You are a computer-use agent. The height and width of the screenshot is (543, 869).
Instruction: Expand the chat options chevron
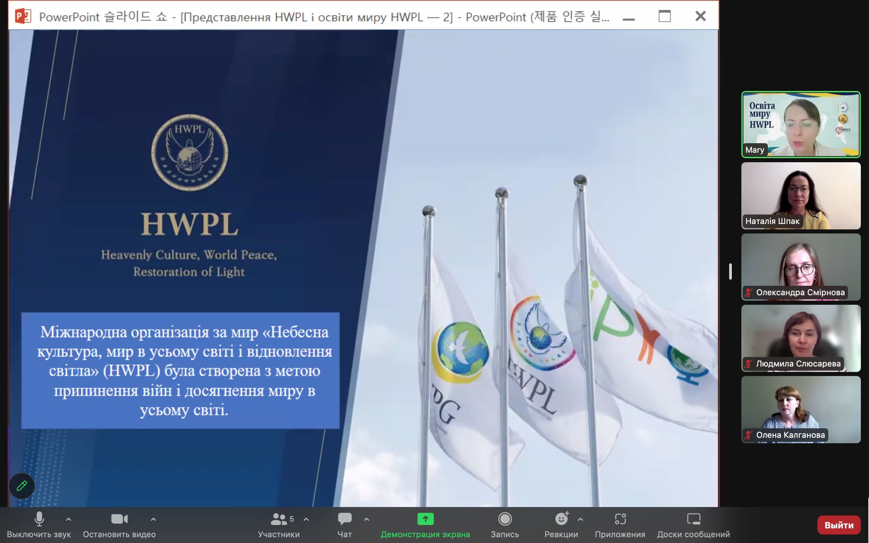pyautogui.click(x=367, y=519)
